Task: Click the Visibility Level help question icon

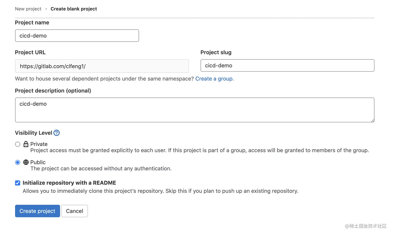Action: [56, 133]
